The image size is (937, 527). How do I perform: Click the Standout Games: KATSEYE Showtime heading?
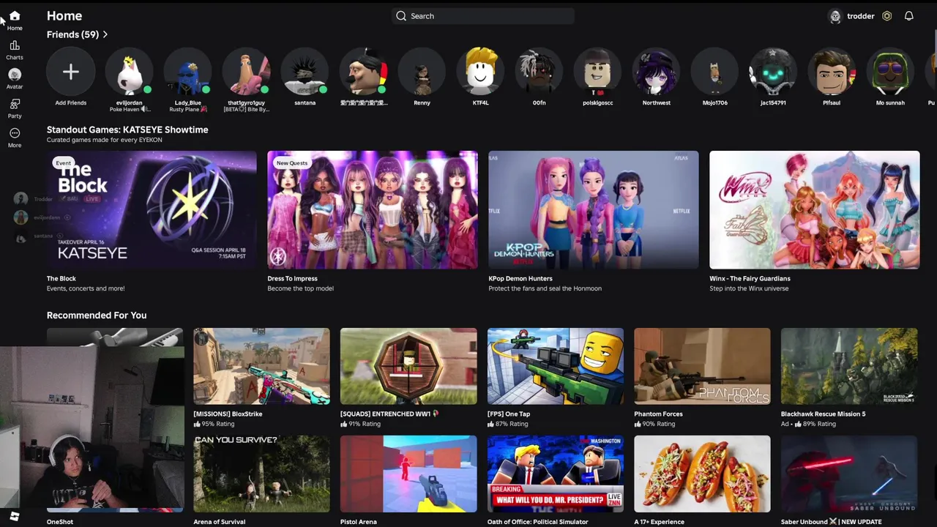coord(127,130)
